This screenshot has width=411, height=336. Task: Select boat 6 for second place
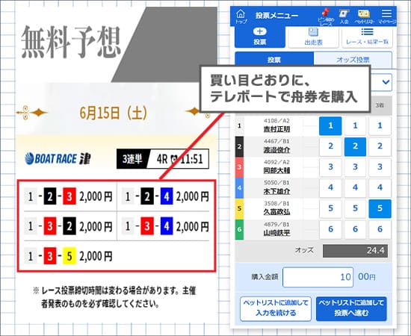coord(355,229)
